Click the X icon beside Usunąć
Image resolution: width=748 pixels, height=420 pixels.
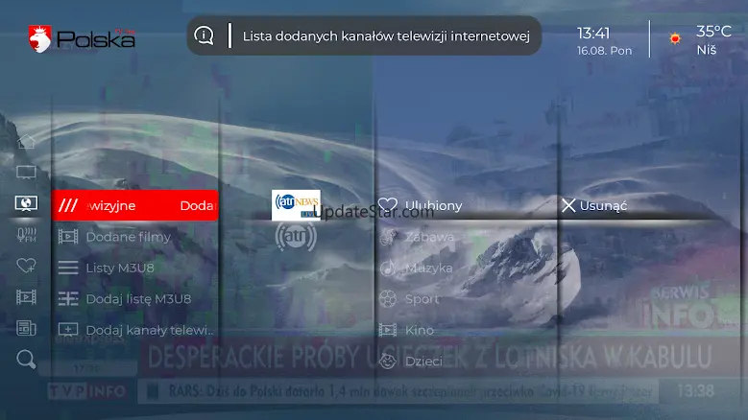pyautogui.click(x=568, y=206)
